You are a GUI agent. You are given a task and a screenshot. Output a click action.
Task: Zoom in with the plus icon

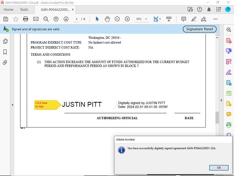tap(127, 19)
